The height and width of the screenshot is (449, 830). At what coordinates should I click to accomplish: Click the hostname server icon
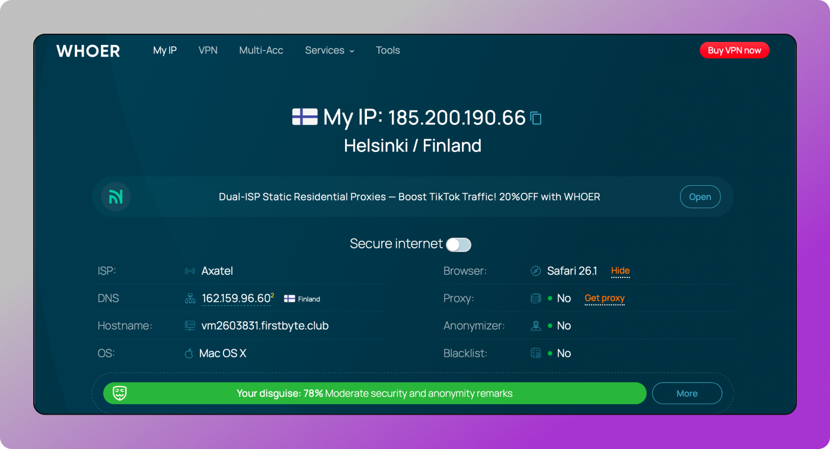(x=190, y=326)
